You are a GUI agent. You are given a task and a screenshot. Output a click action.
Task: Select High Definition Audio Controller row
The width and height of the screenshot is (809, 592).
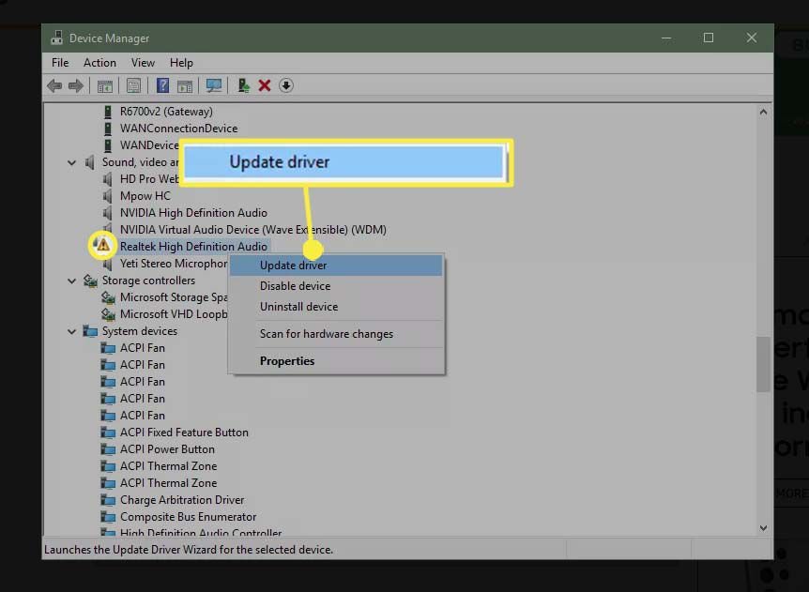tap(201, 532)
